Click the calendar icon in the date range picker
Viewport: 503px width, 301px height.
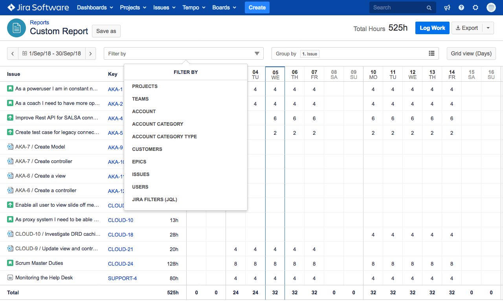point(26,53)
